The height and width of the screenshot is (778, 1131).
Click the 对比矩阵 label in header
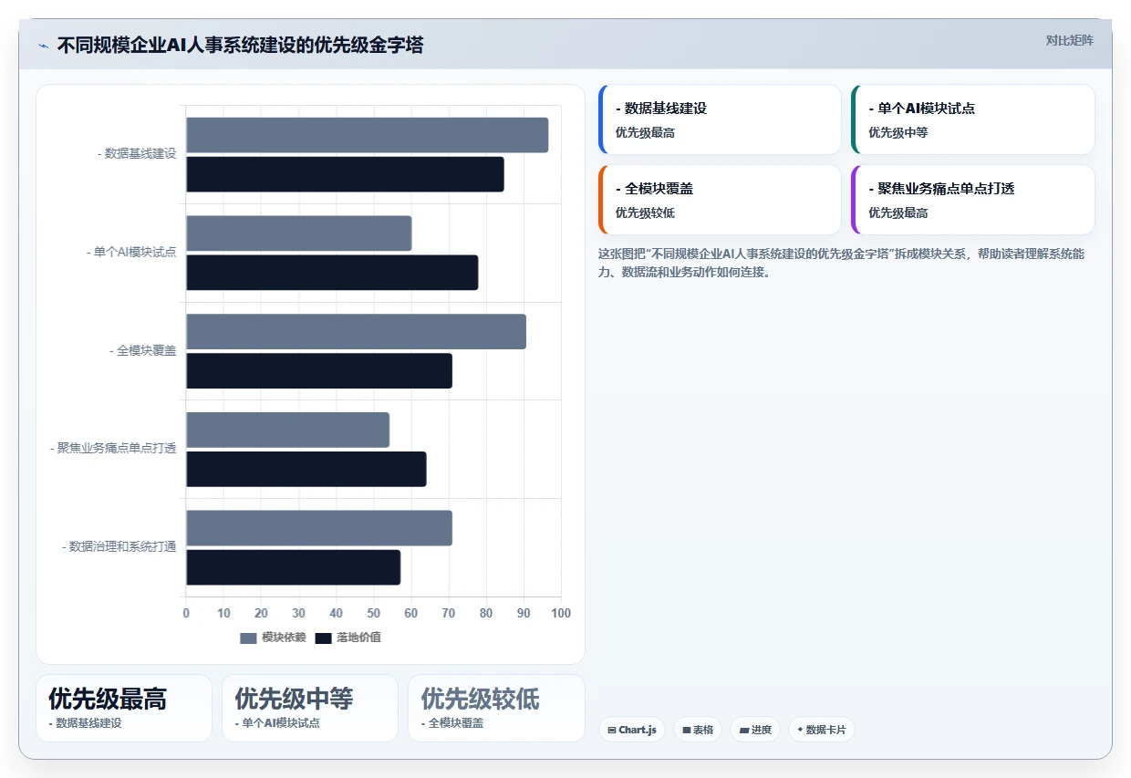point(1069,40)
